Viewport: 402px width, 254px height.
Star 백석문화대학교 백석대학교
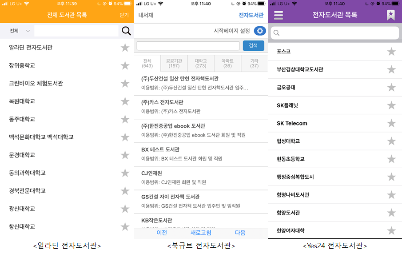coord(125,137)
